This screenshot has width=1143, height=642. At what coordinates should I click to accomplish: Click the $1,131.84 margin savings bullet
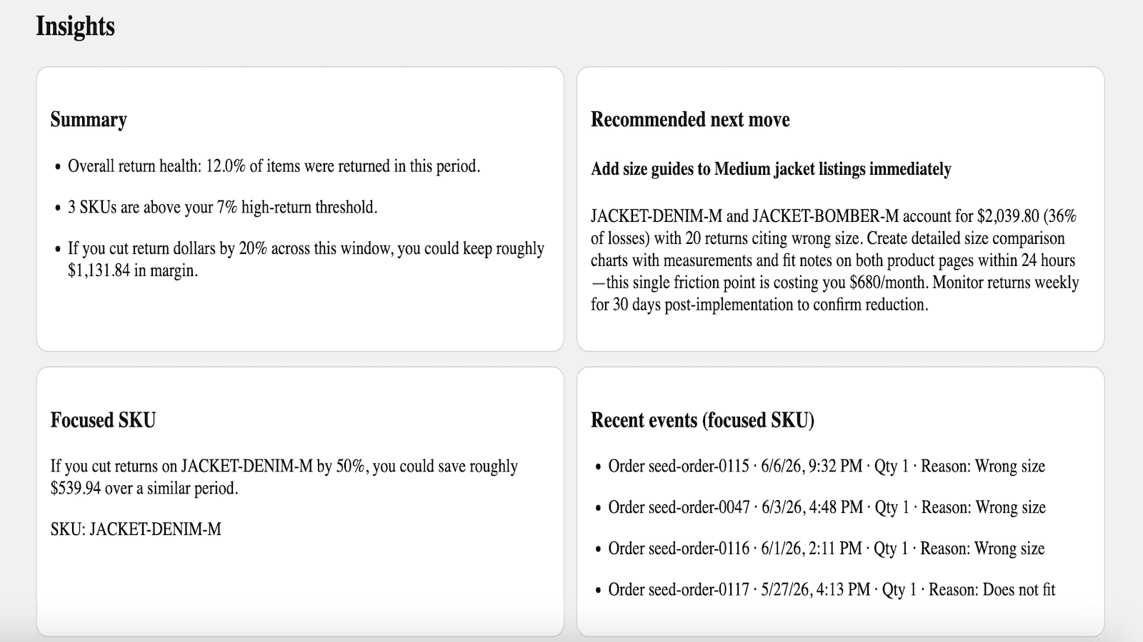306,260
